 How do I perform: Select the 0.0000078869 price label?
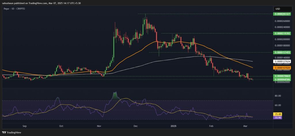[282, 76]
